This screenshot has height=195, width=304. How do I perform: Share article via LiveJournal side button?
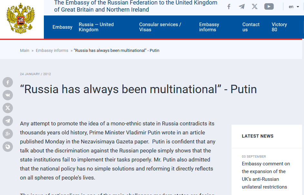8,147
